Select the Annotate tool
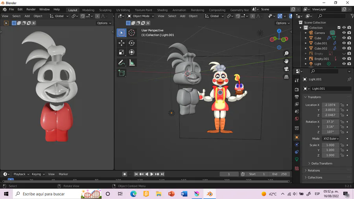 coord(122,63)
